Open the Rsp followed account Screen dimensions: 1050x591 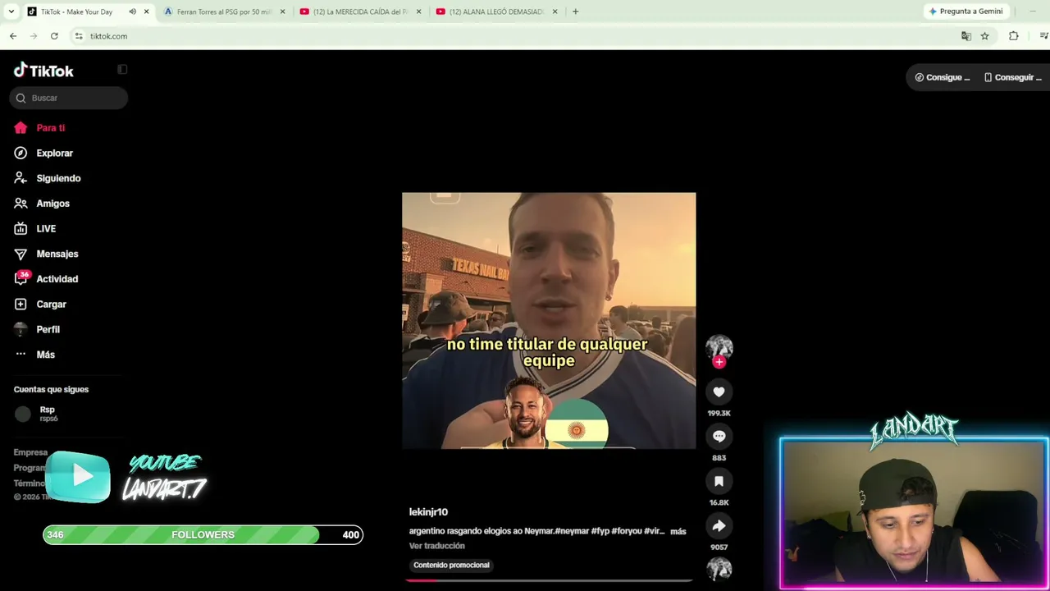48,414
